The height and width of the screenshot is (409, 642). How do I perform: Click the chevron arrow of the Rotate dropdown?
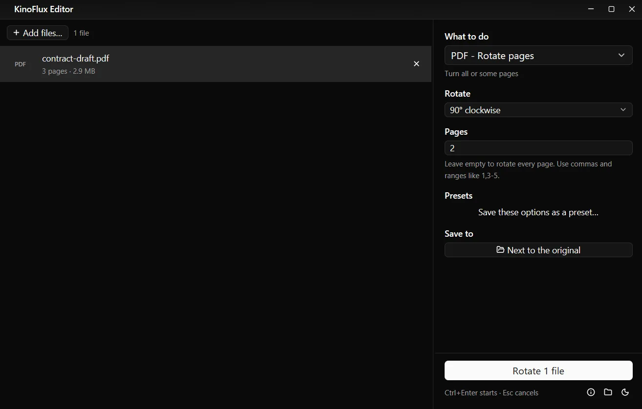[x=623, y=110]
